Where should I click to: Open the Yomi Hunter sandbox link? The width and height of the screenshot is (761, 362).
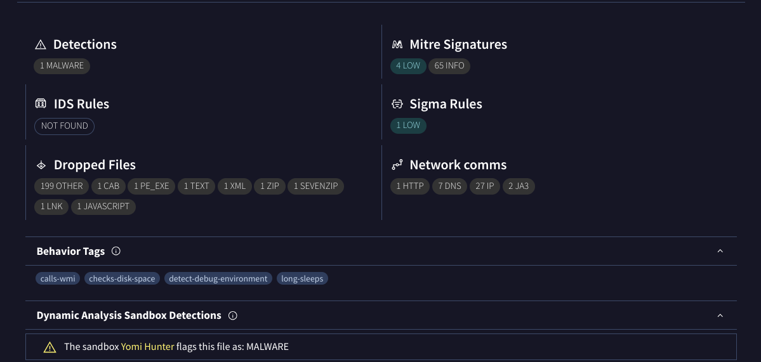tap(147, 347)
